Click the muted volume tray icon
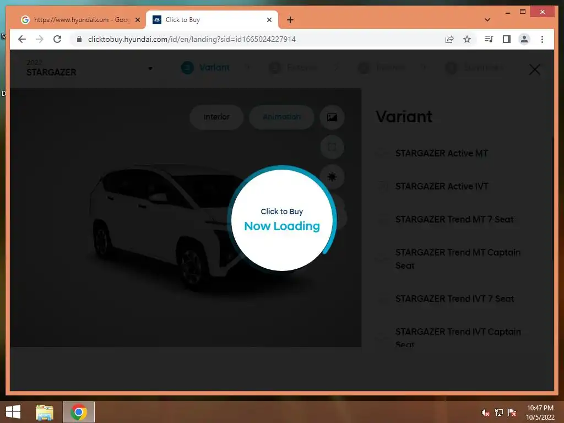The height and width of the screenshot is (423, 564). [x=485, y=413]
